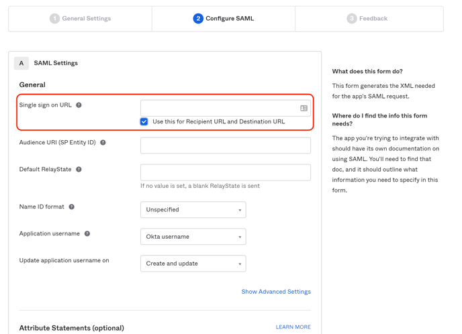Click Show Advanced Settings link

[x=276, y=292]
